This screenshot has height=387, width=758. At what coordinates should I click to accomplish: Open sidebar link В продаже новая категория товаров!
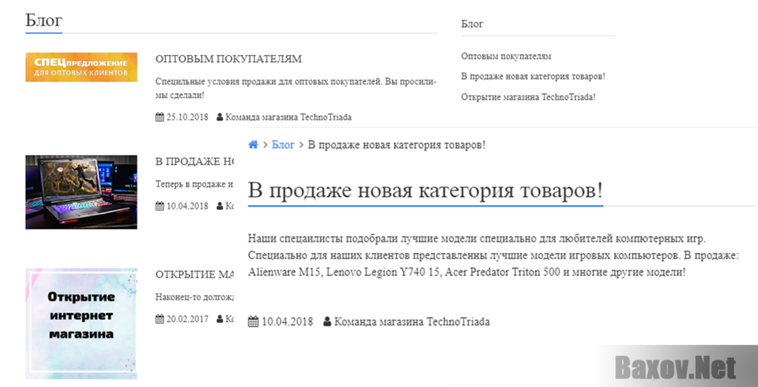(533, 77)
